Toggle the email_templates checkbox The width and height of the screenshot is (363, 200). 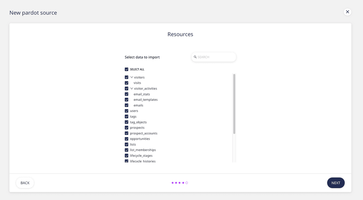click(x=127, y=100)
